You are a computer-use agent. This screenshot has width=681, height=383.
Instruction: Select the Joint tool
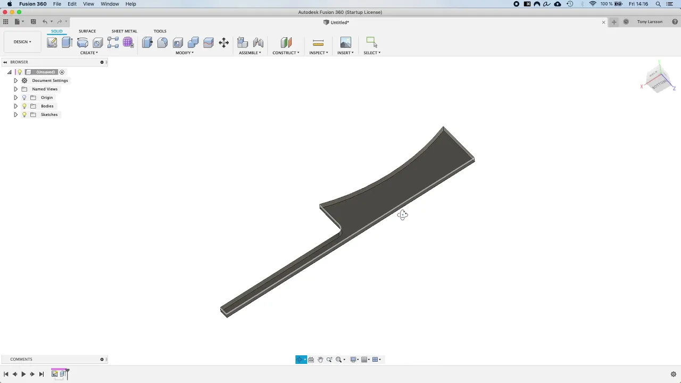click(x=258, y=43)
